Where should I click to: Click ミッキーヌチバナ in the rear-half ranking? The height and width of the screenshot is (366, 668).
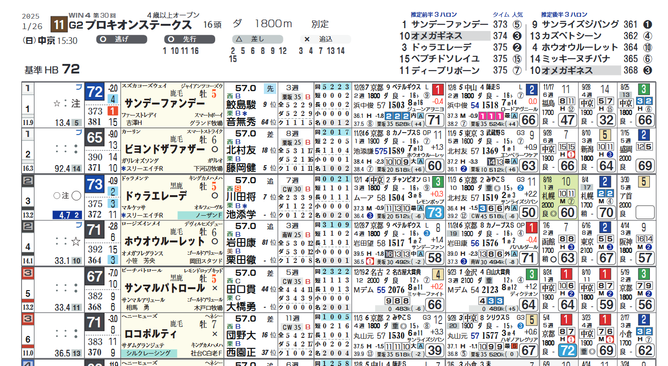click(x=576, y=59)
